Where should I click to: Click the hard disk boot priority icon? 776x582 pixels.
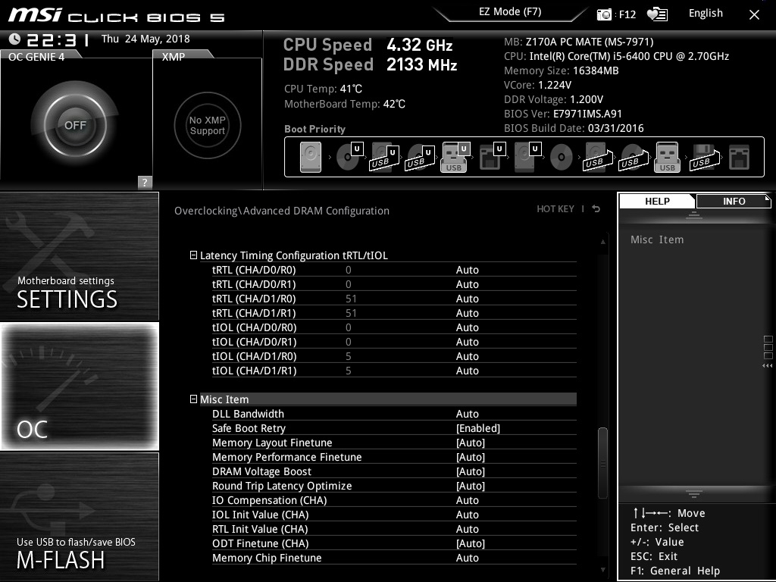[311, 157]
